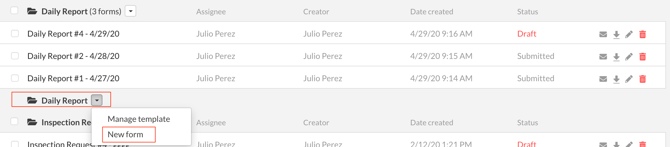The height and width of the screenshot is (147, 670).
Task: Select all Daily Report forms checkbox
Action: (14, 10)
